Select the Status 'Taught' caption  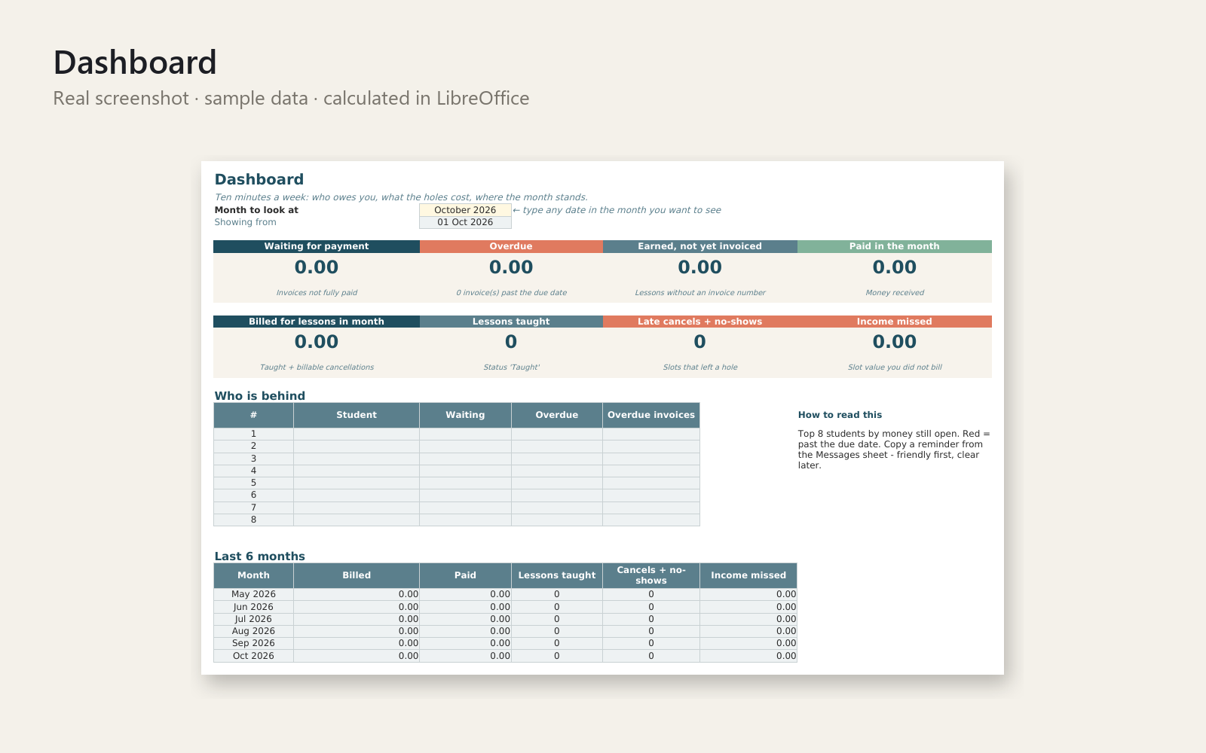click(x=511, y=367)
